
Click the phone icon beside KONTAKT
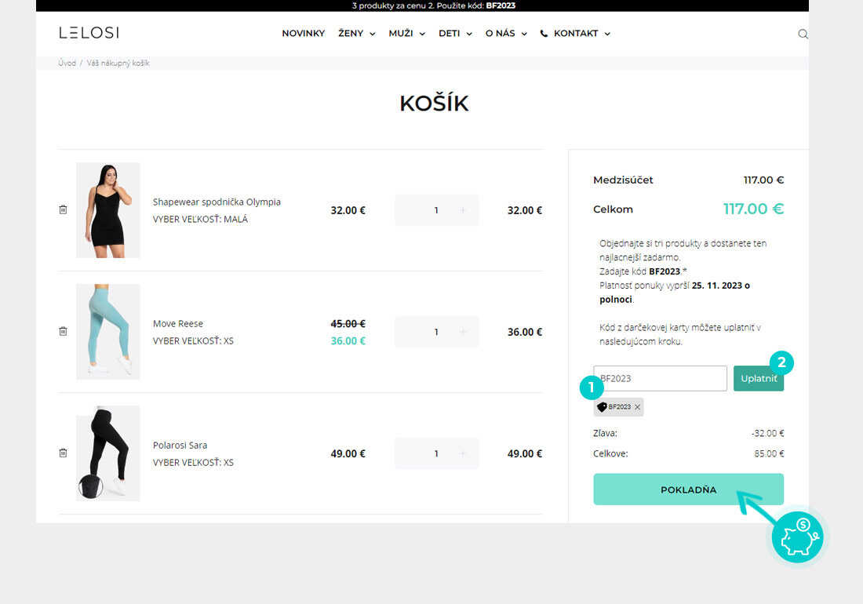[x=544, y=34]
